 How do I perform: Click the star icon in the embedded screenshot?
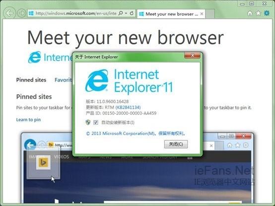coord(238,145)
